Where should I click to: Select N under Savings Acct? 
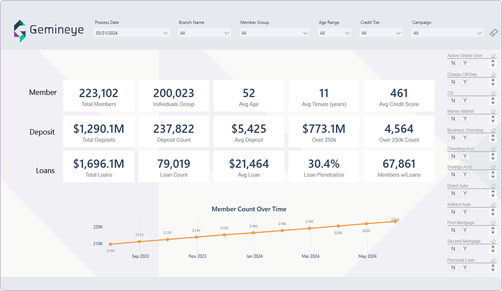tap(453, 175)
